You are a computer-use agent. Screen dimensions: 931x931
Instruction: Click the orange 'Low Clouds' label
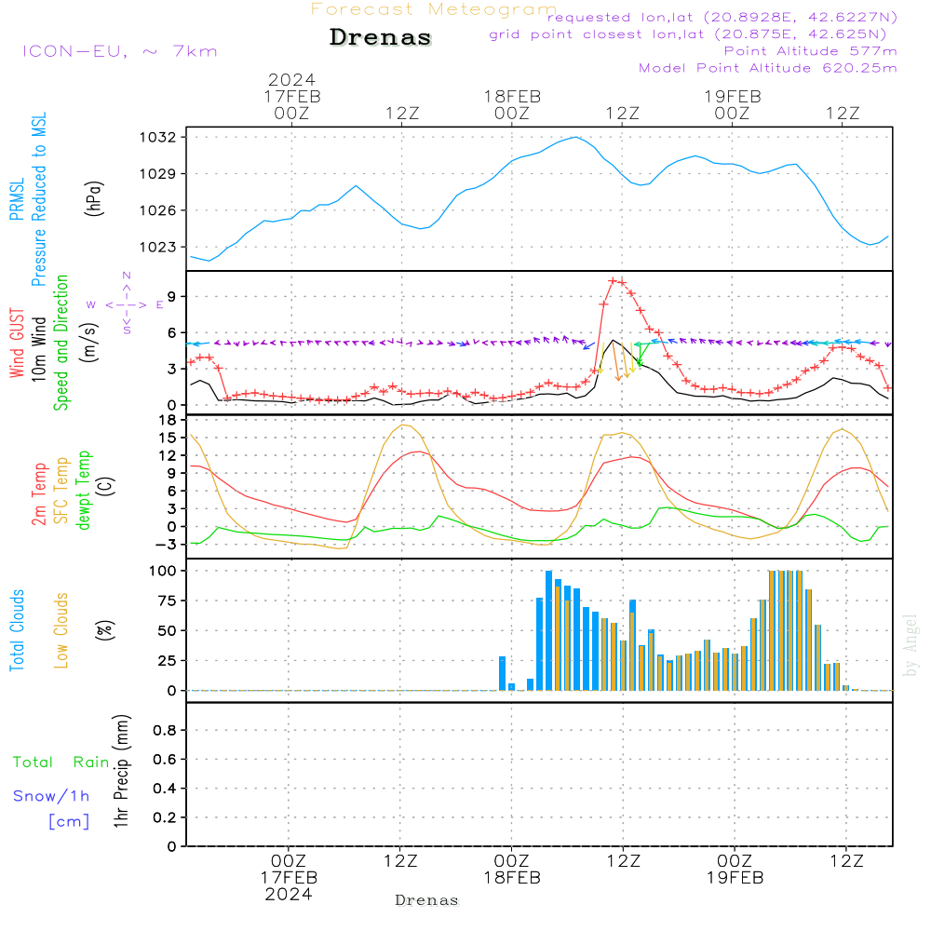click(61, 630)
